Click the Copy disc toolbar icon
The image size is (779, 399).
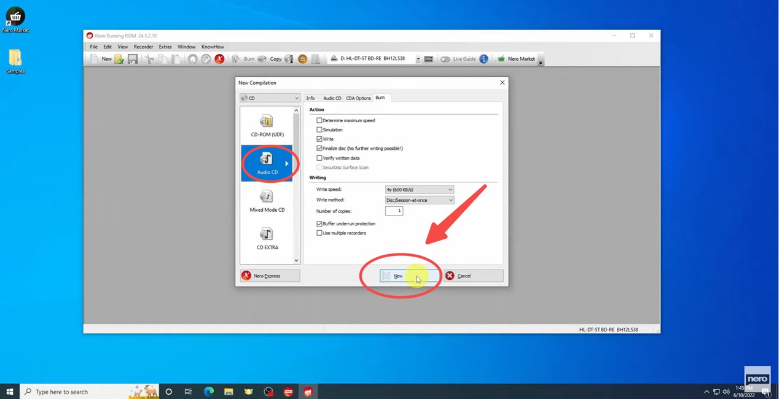click(x=270, y=59)
